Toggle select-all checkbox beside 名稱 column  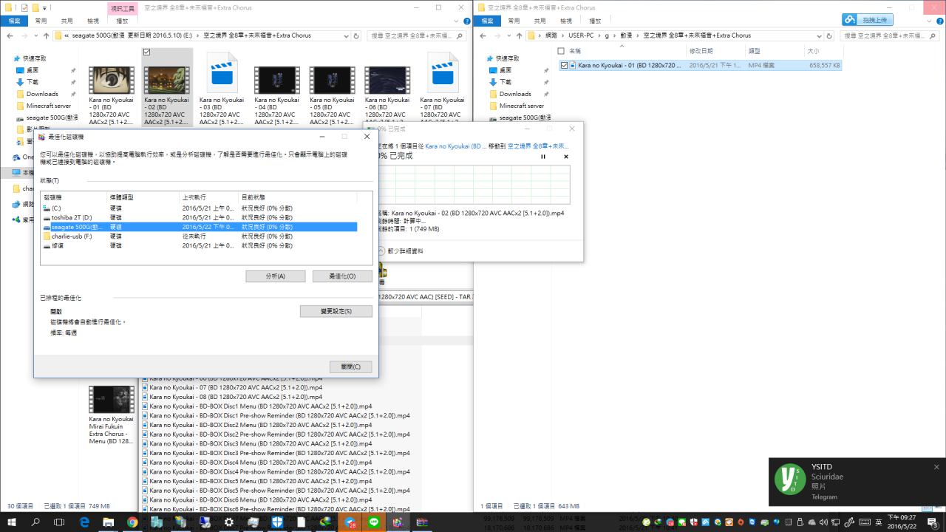(x=561, y=51)
